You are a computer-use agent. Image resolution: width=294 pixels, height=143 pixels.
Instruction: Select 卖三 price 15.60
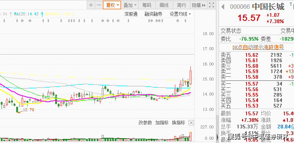pos(252,66)
